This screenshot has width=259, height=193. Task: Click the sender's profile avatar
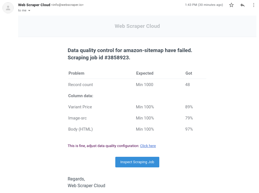[x=8, y=8]
